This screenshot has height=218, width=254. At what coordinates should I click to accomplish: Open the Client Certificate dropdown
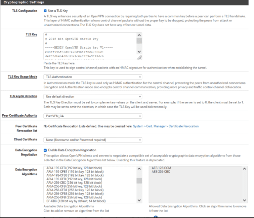(x=93, y=140)
